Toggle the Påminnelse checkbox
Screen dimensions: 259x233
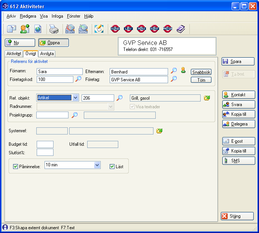tap(15, 166)
